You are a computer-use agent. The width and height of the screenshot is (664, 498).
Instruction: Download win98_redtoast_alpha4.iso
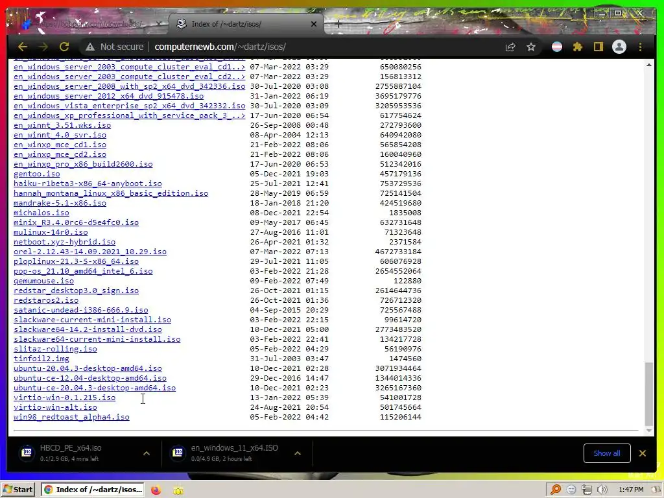click(x=71, y=418)
